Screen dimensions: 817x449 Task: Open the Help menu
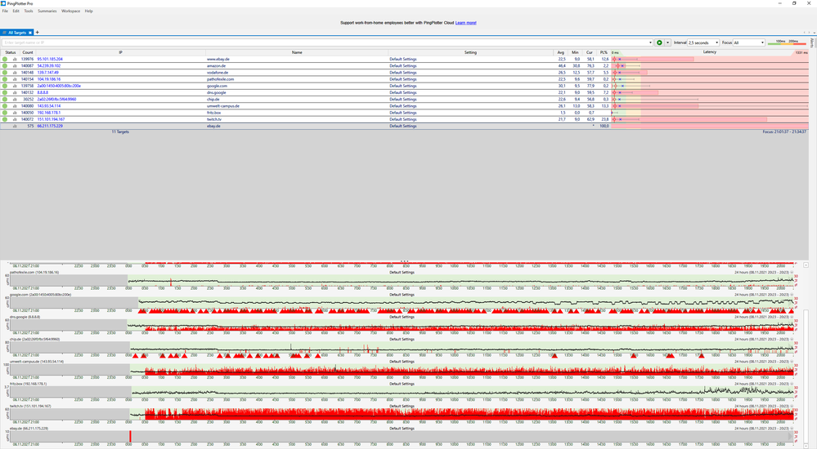(x=88, y=11)
